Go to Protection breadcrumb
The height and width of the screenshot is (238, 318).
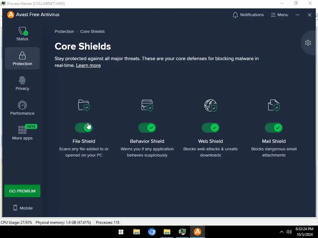(64, 31)
